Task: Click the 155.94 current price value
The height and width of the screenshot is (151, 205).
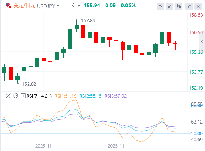Action: (92, 6)
